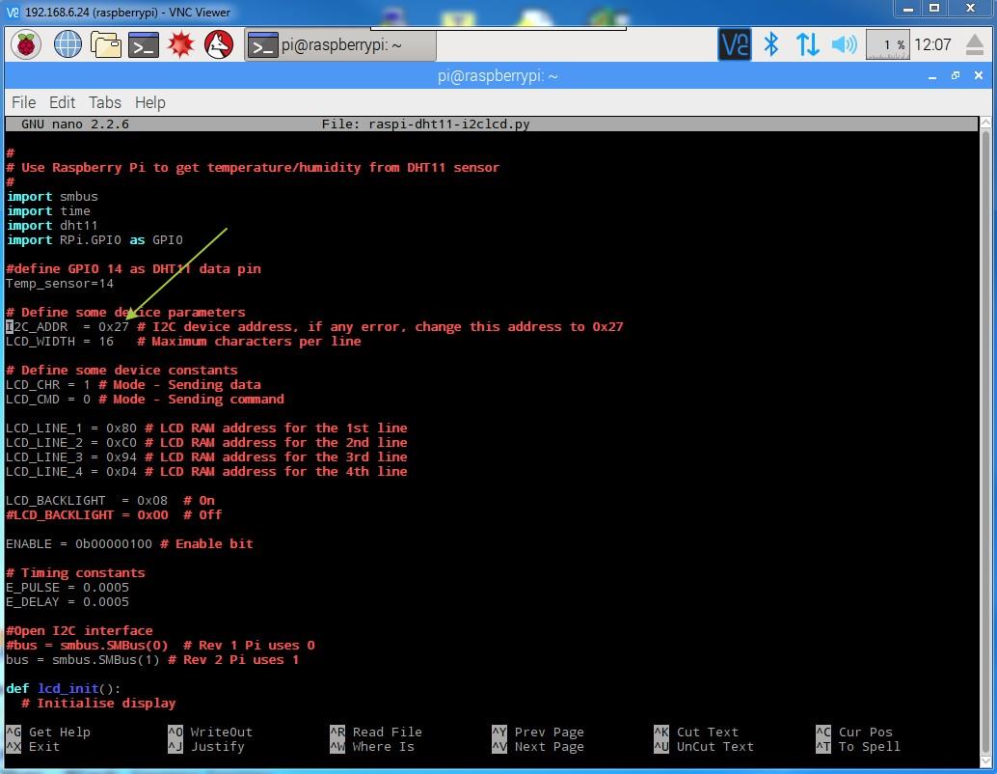Maximize the pi@raspberrypi terminal window
Image resolution: width=997 pixels, height=774 pixels.
point(956,75)
